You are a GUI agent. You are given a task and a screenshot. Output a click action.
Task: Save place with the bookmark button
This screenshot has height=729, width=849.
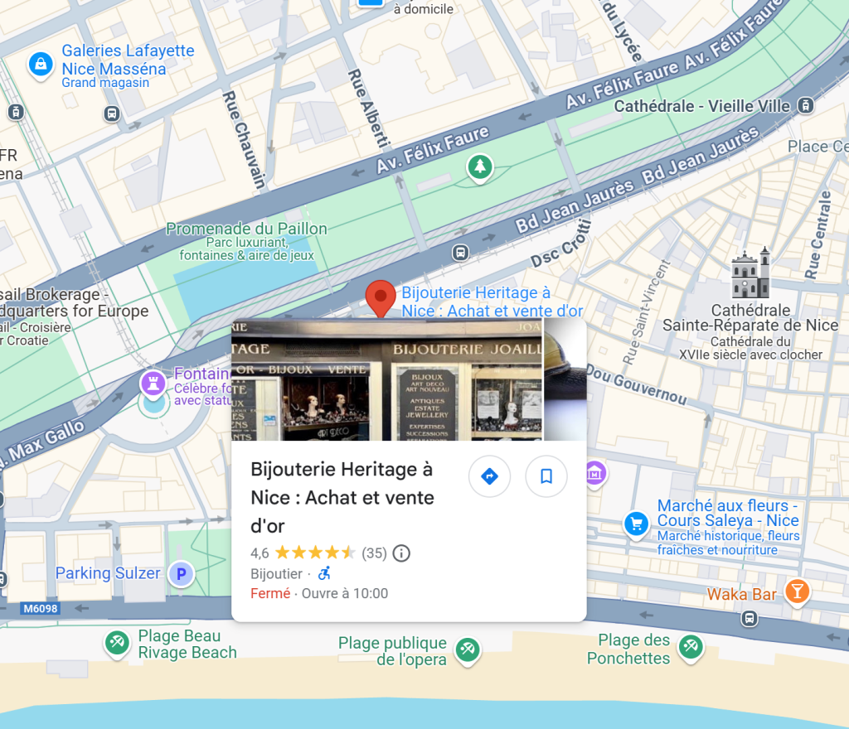pos(546,476)
